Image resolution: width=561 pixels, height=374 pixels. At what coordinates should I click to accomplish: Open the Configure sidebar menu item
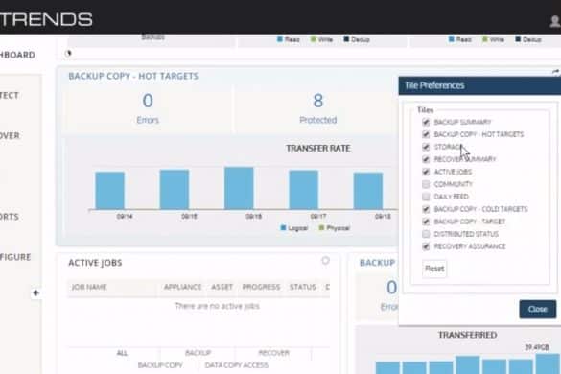pyautogui.click(x=15, y=257)
